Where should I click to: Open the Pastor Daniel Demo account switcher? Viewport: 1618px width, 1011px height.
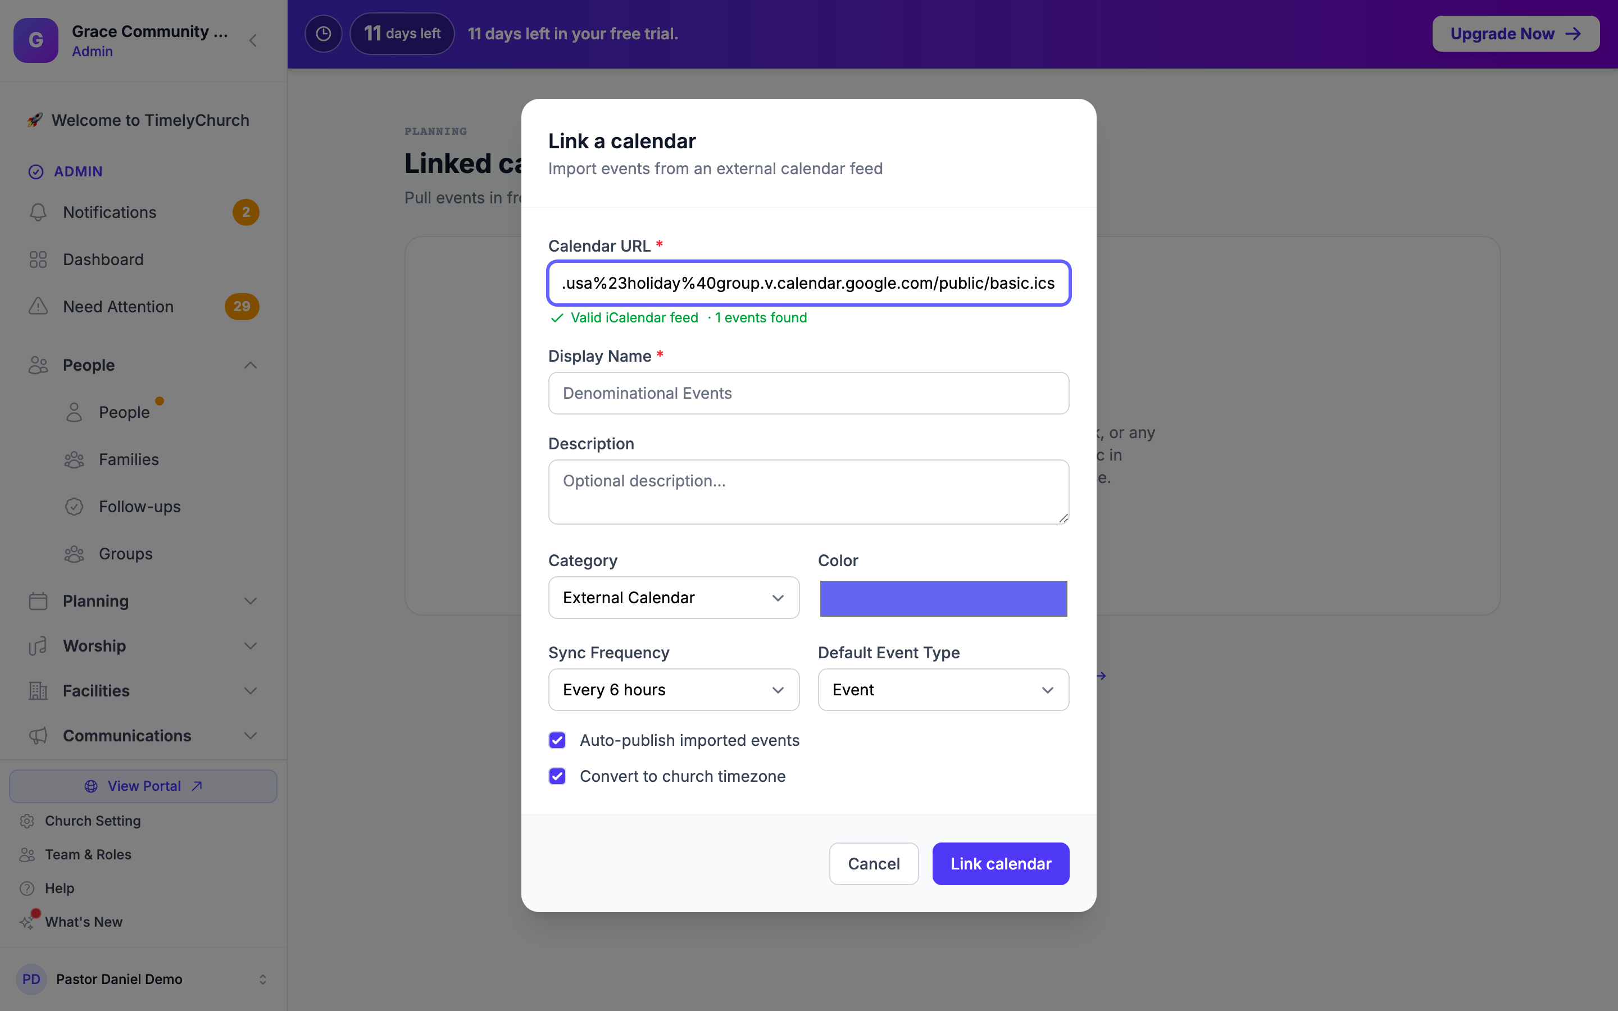point(143,979)
